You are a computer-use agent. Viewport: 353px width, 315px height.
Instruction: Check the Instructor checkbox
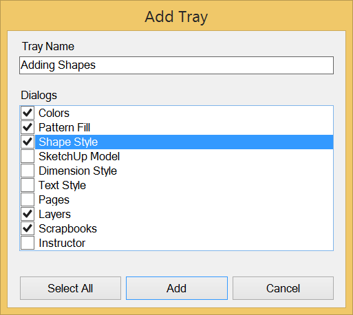coord(28,243)
